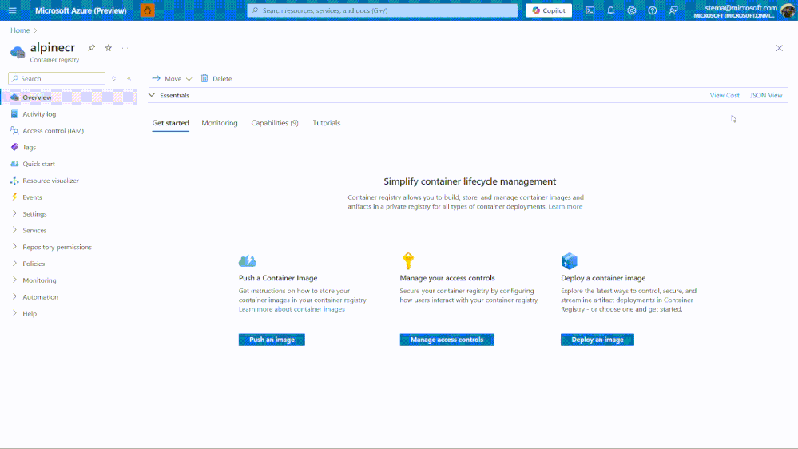
Task: Select Overview in the sidebar
Action: tap(69, 97)
